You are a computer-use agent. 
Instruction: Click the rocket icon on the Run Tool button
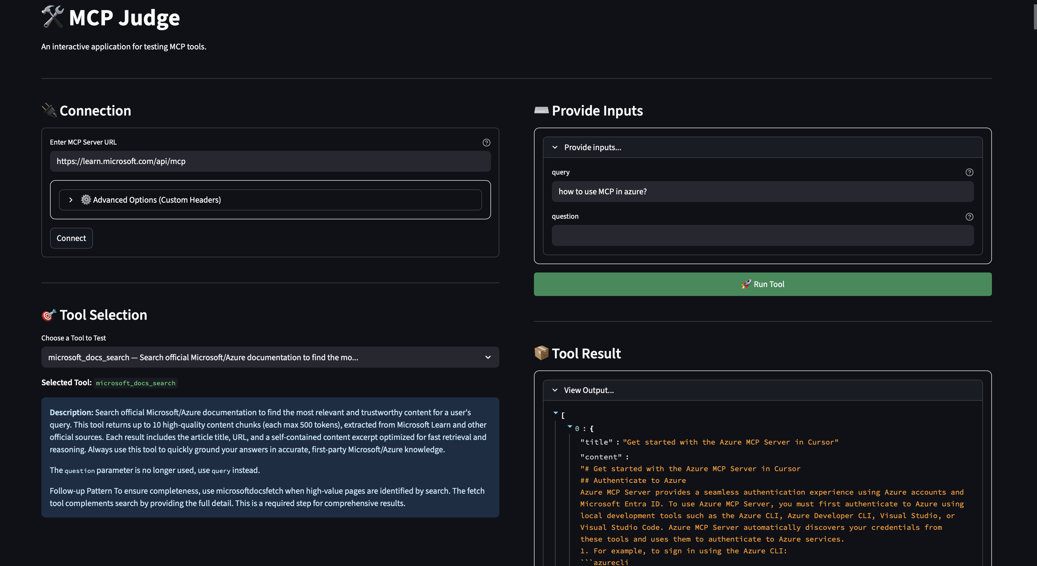point(746,285)
